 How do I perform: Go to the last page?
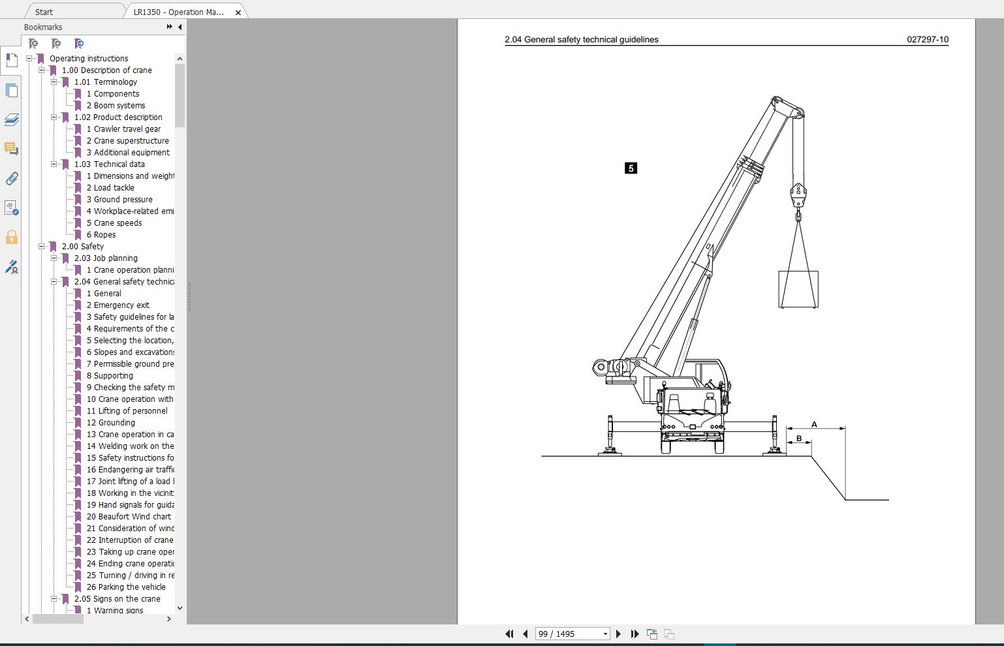tap(634, 634)
